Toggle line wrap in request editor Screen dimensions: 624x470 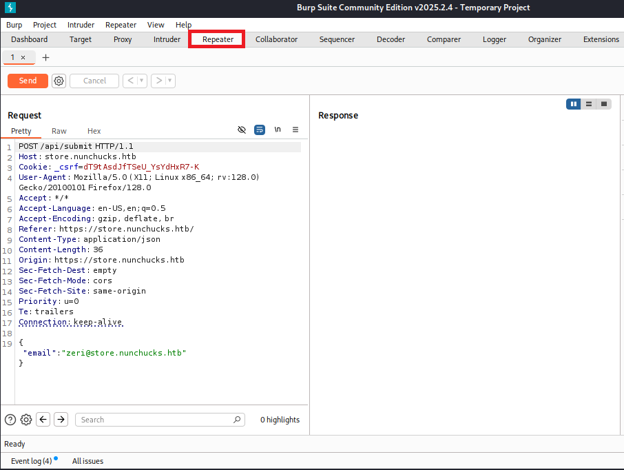coord(260,130)
